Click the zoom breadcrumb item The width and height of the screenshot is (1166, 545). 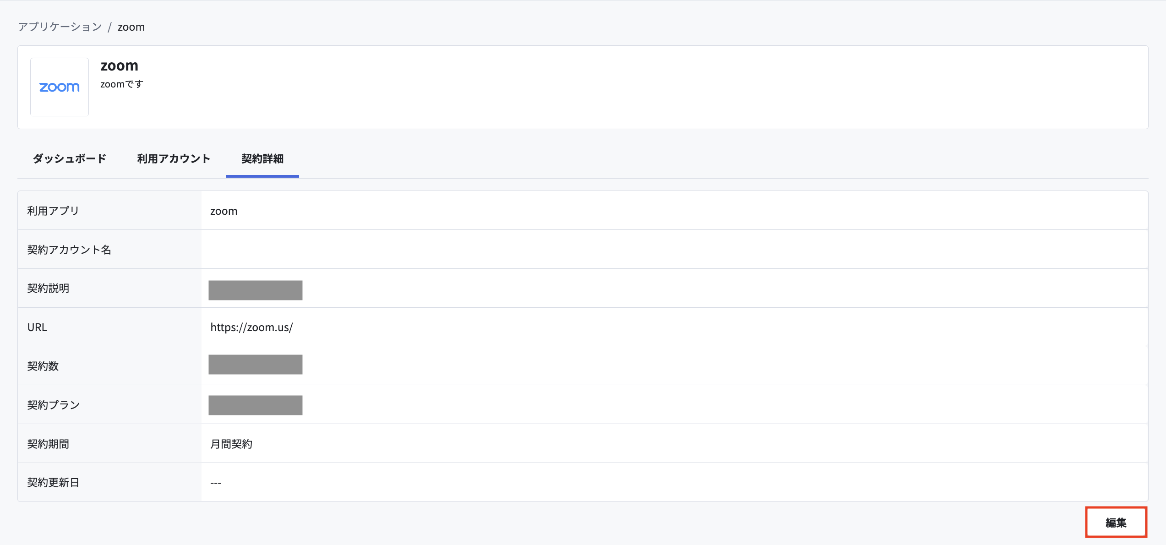click(x=131, y=27)
